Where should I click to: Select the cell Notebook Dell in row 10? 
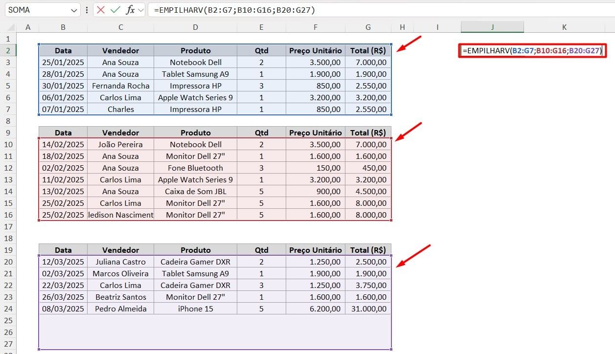point(195,144)
